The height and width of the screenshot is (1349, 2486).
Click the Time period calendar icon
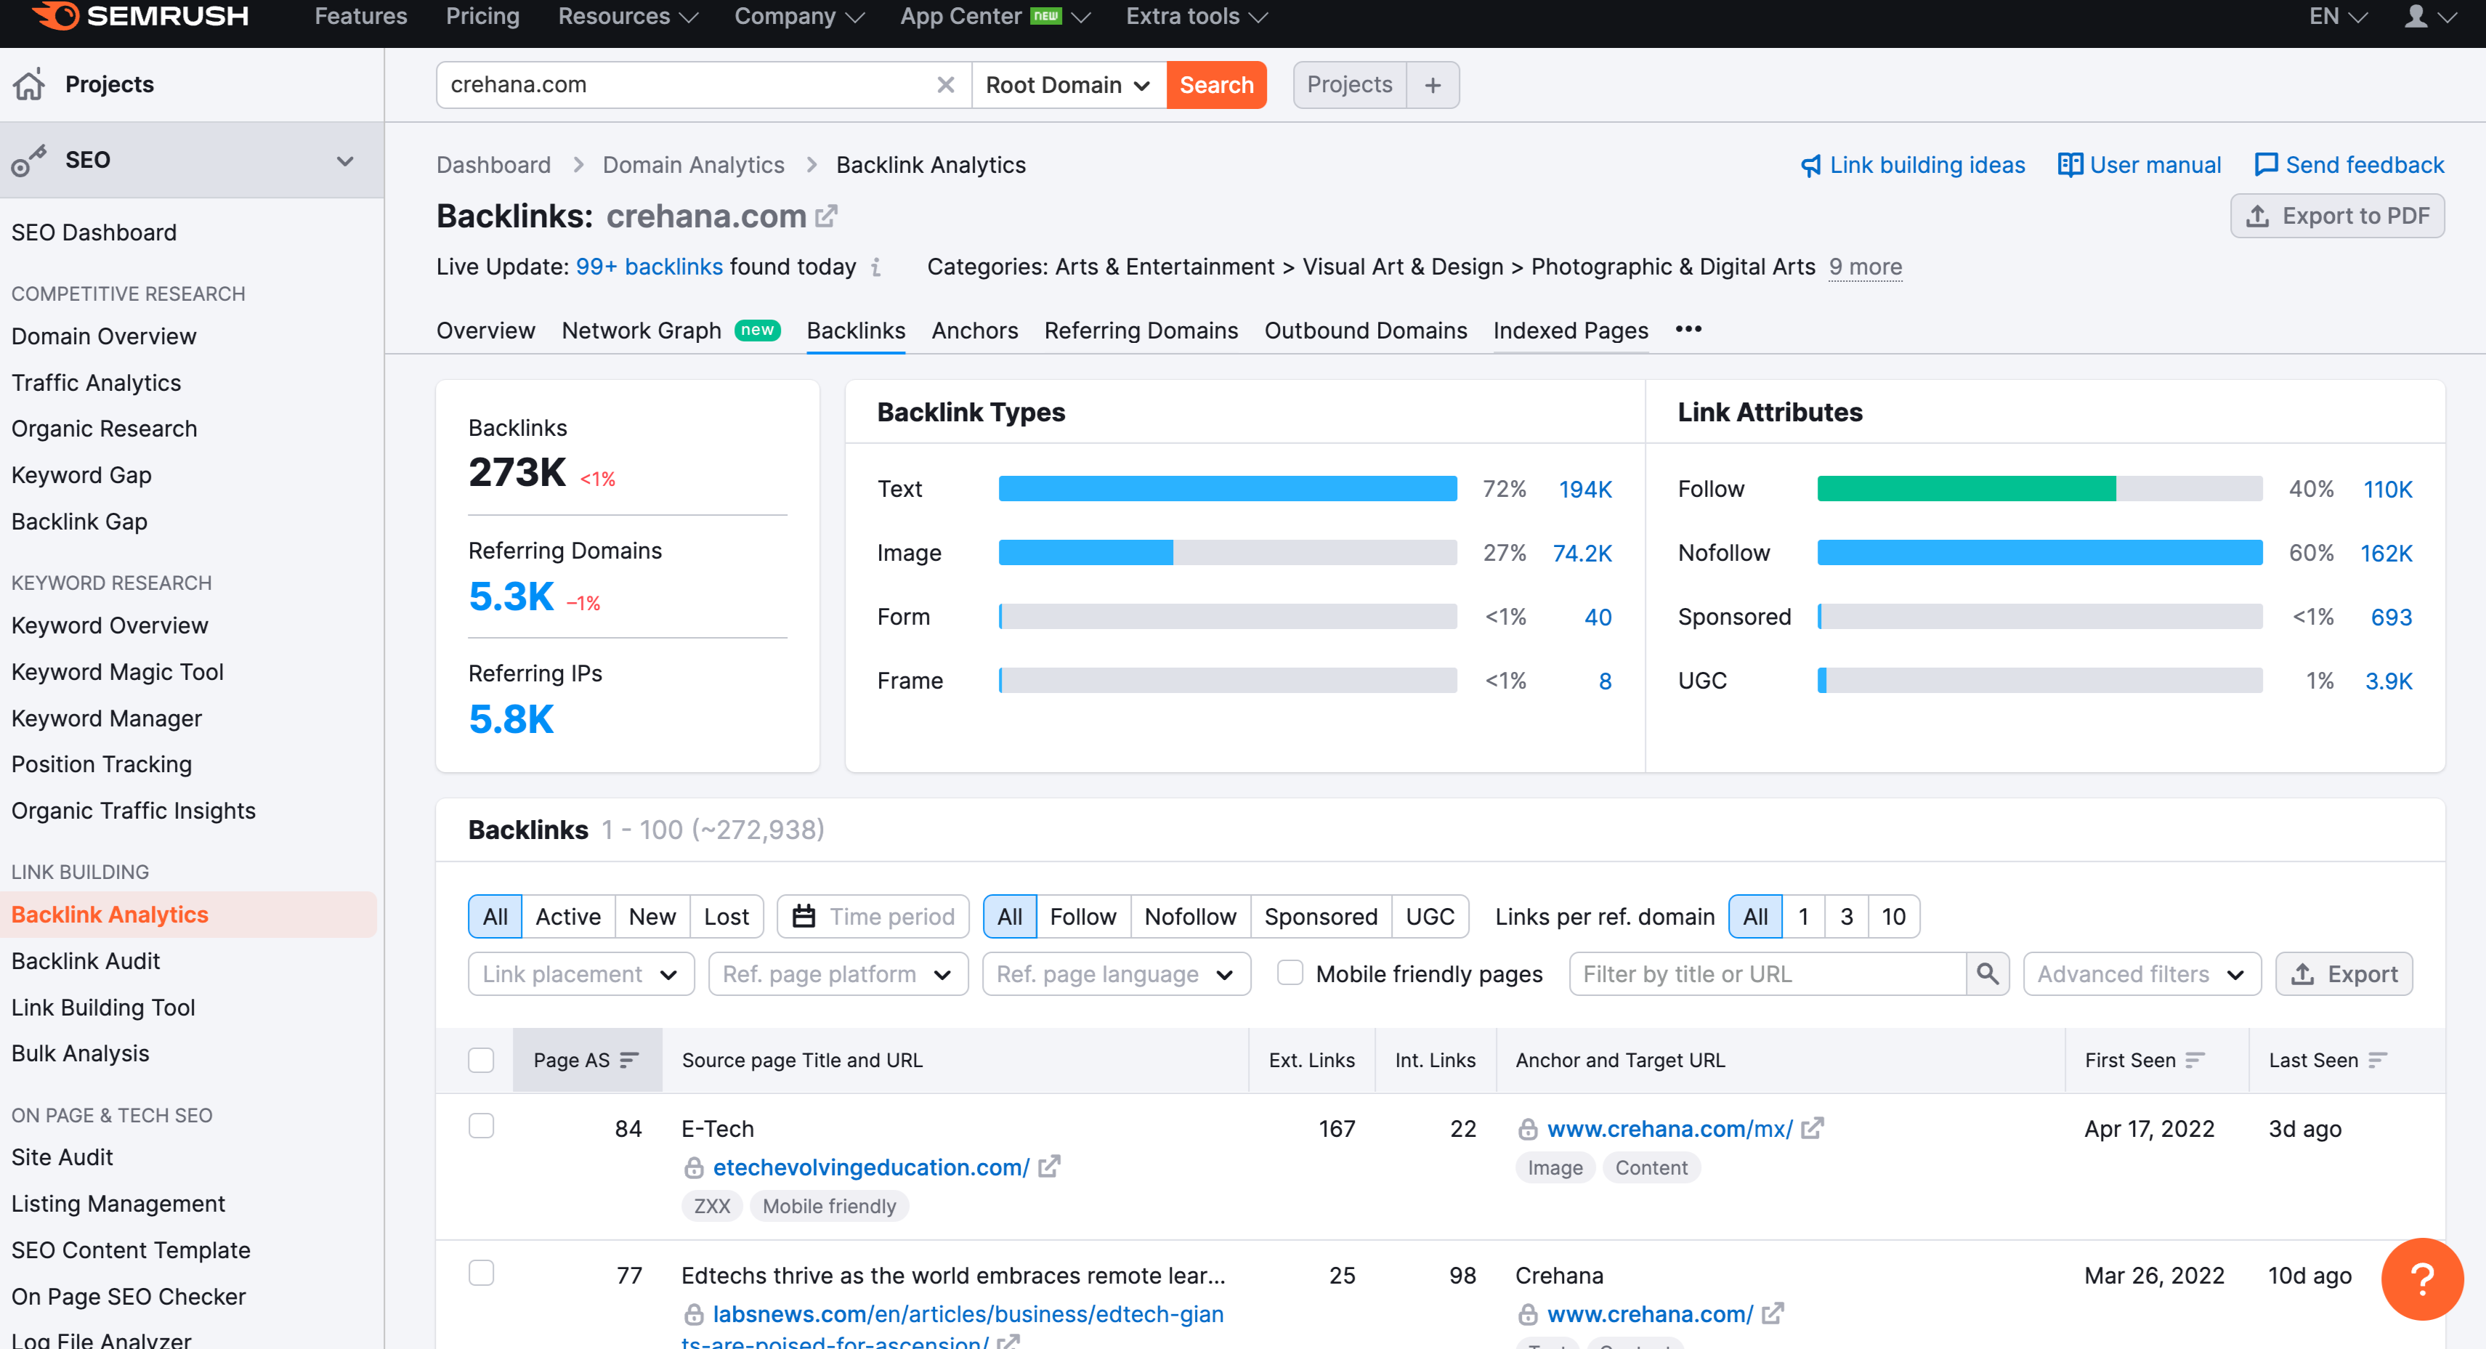point(804,917)
